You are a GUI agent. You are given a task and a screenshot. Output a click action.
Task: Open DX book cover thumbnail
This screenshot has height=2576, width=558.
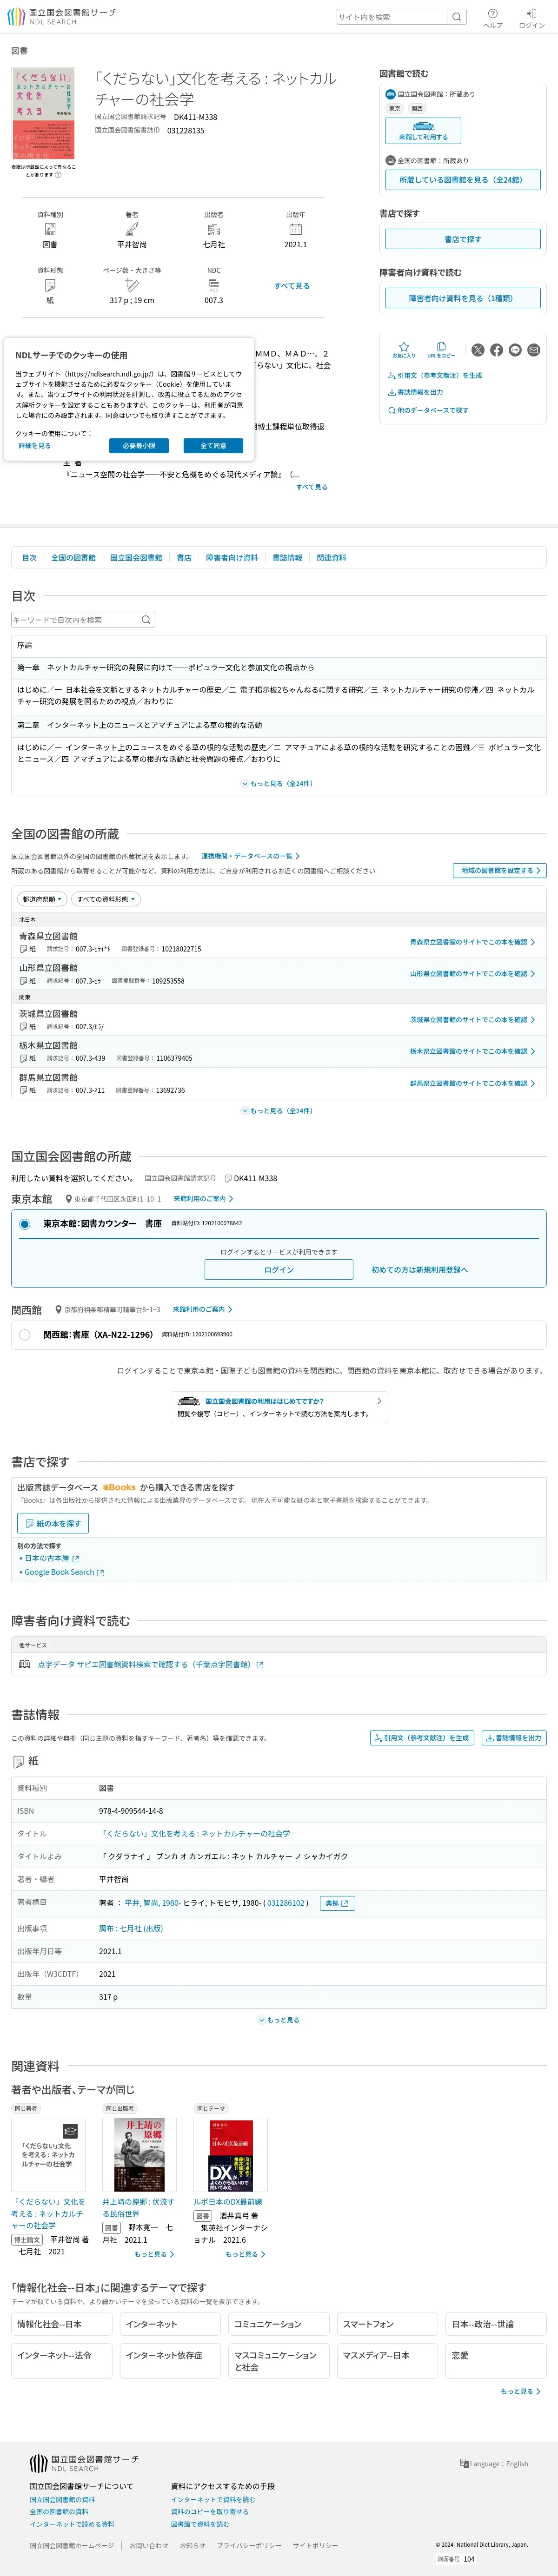coord(231,2155)
